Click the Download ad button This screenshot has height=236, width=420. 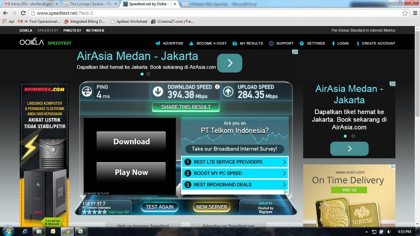[x=131, y=142]
